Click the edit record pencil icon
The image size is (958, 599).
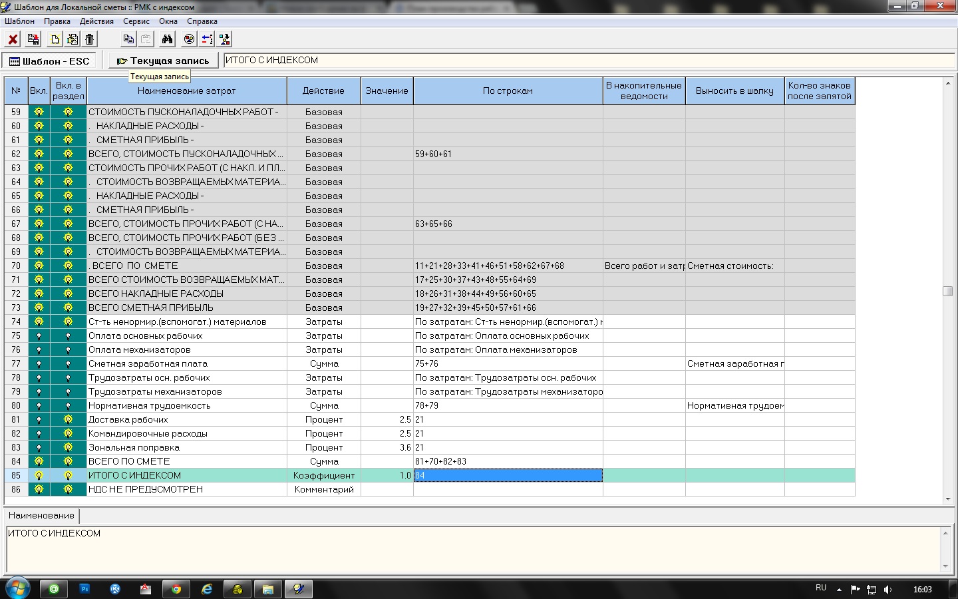coord(72,39)
